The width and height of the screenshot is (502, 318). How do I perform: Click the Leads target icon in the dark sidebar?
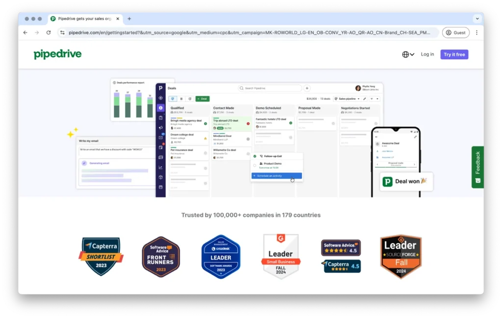(161, 98)
